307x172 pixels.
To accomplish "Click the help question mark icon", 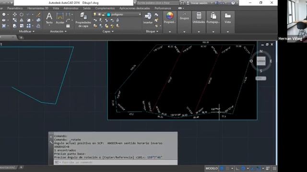I will [233, 3].
